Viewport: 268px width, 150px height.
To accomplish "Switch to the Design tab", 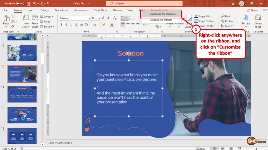I will click(x=45, y=10).
